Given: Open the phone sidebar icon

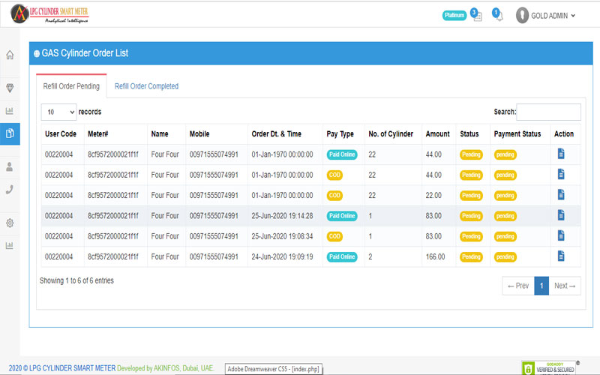Looking at the screenshot, I should (10, 190).
